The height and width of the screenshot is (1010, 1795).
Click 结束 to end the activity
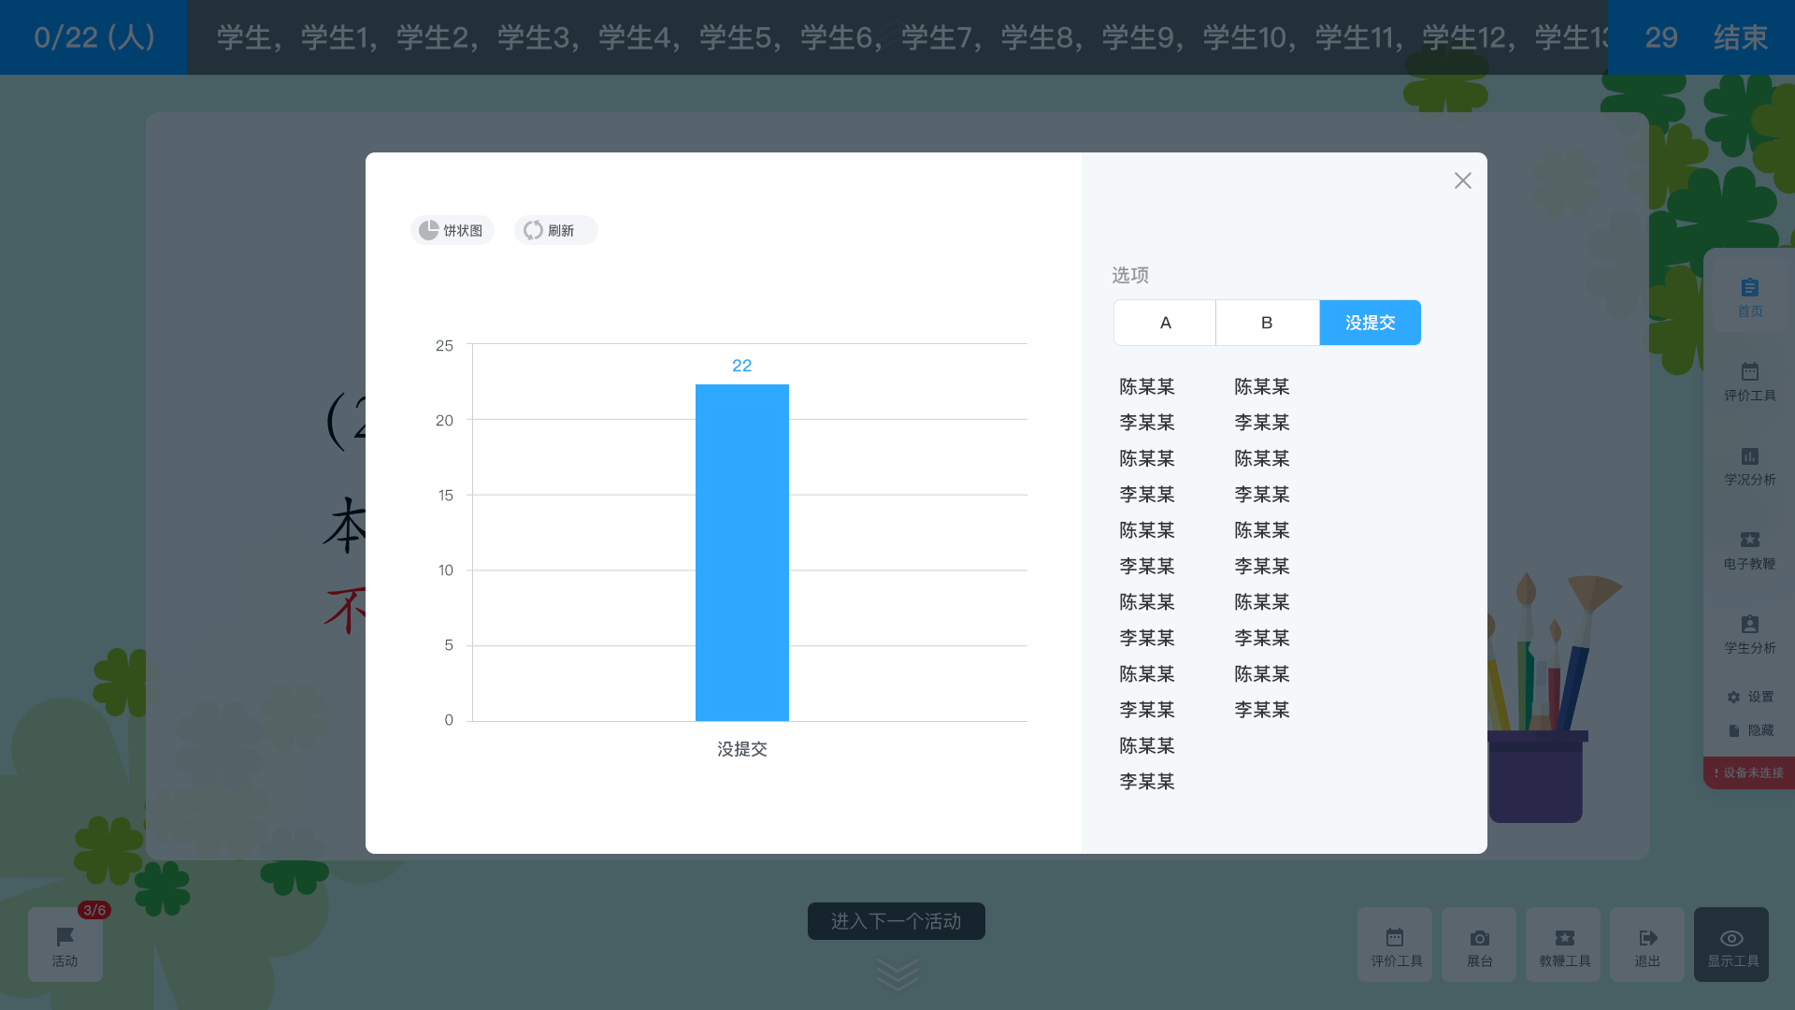(1740, 37)
